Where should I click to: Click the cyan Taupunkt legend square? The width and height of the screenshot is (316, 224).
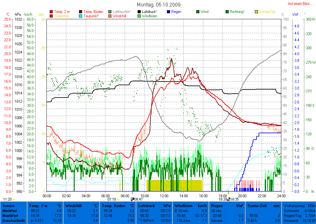point(81,16)
